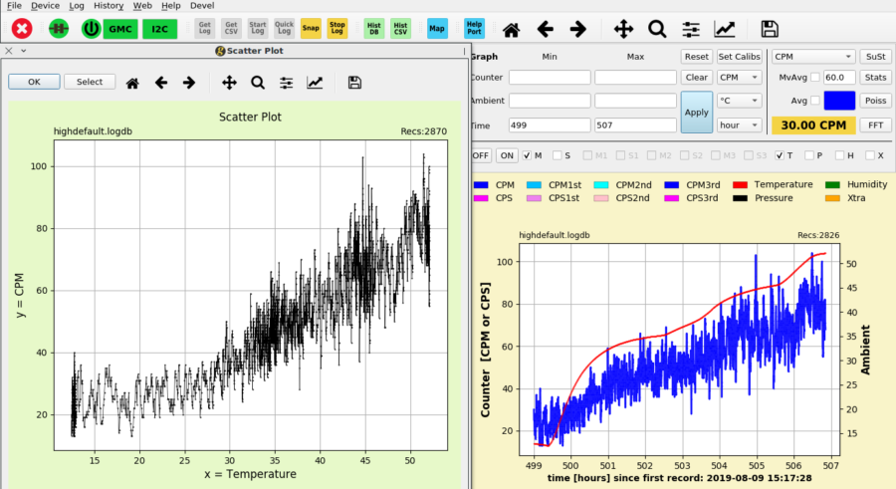Open the Web menu
The height and width of the screenshot is (489, 896).
(142, 6)
